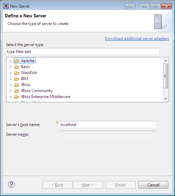
Task: Minimize the New Server dialog
Action: pyautogui.click(x=145, y=6)
